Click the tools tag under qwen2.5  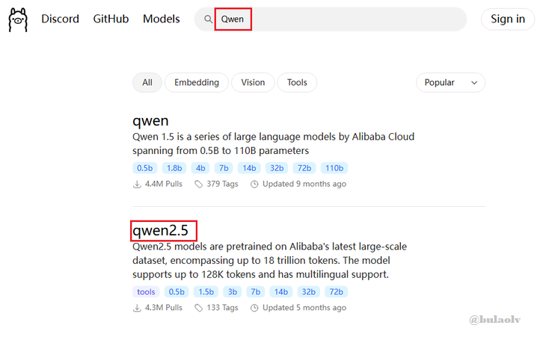[x=146, y=292]
